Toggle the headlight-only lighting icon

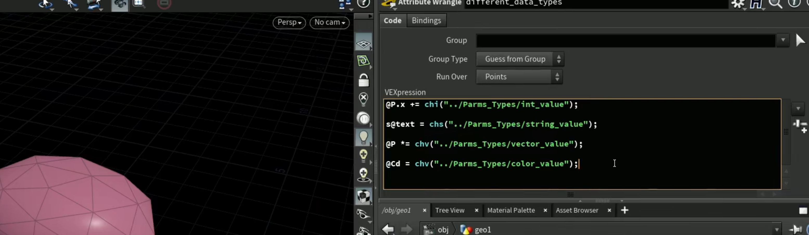(x=363, y=118)
